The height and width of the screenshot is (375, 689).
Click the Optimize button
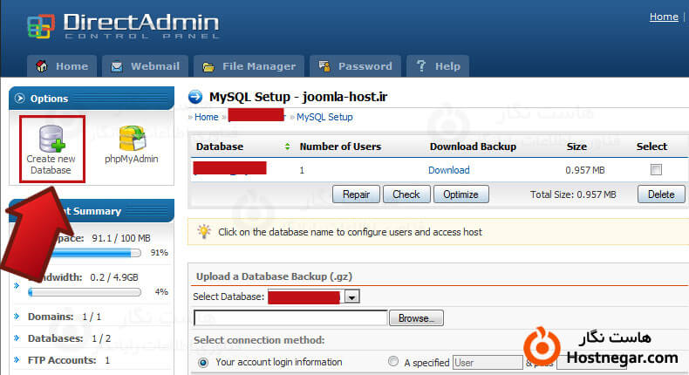coord(461,194)
